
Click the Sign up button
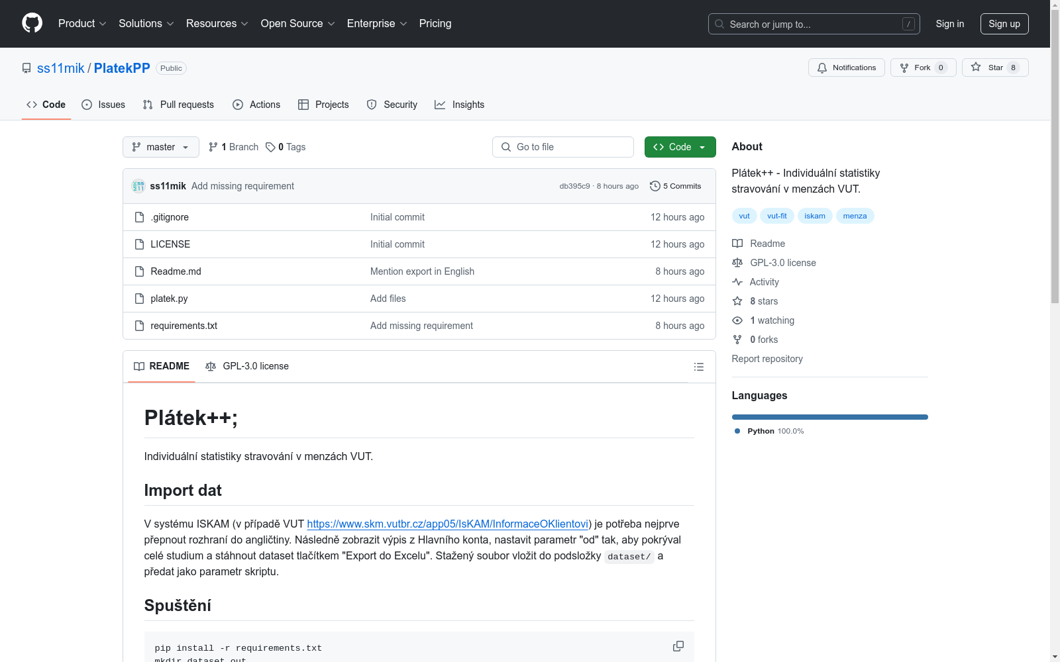1004,24
